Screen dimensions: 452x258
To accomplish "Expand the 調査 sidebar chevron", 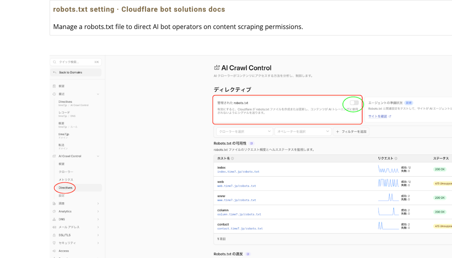I will (x=98, y=204).
